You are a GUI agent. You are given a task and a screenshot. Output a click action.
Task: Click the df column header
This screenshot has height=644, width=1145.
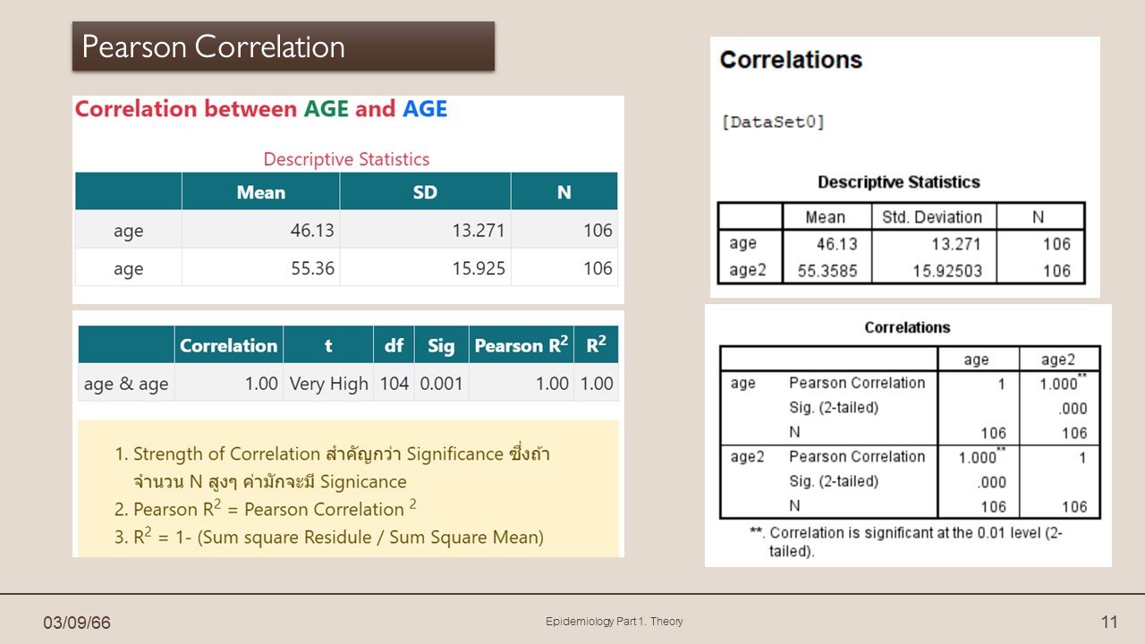click(394, 345)
